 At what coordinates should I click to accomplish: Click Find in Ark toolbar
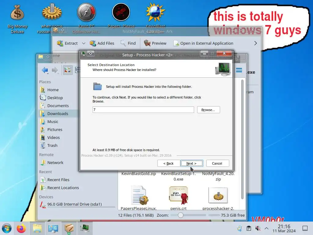128,43
